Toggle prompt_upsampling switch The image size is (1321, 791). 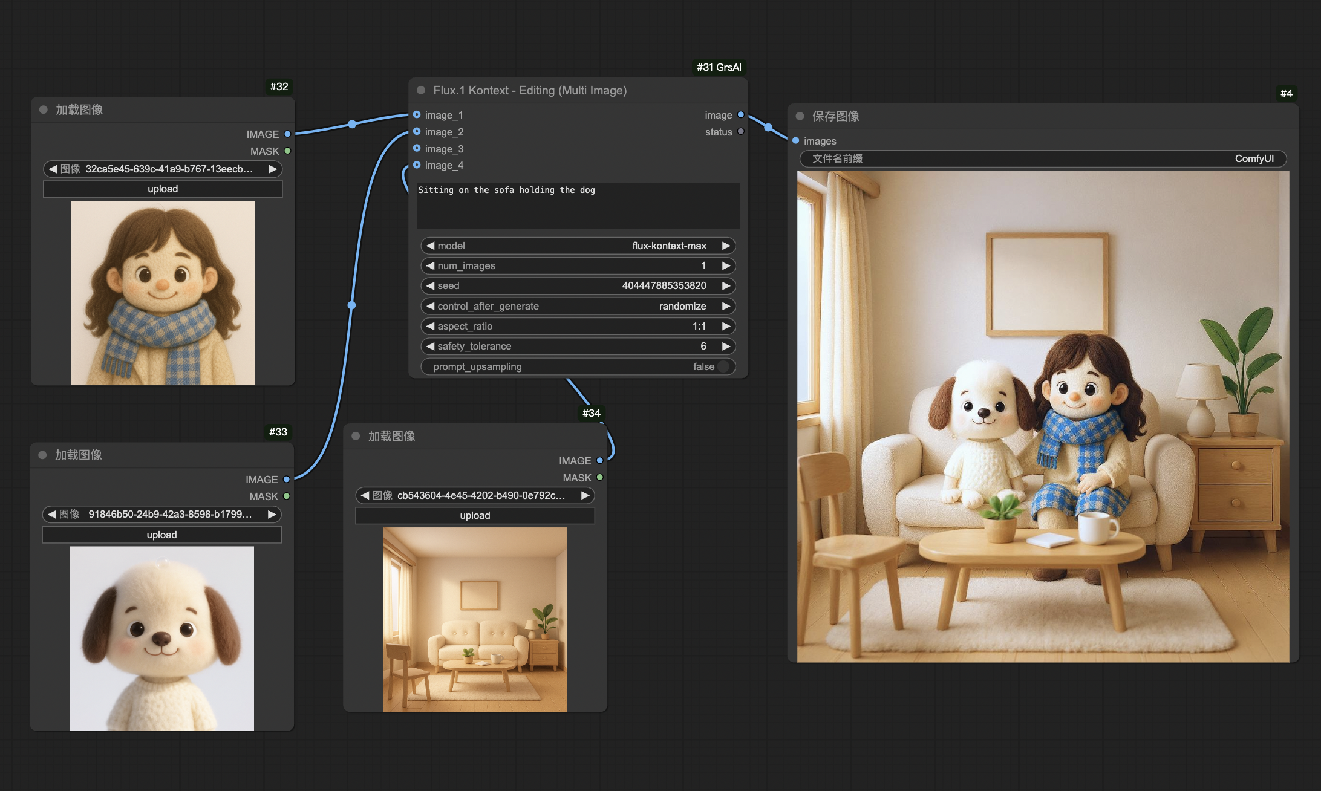point(722,366)
